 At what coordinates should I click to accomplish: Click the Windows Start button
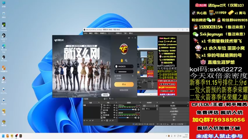coord(3,136)
